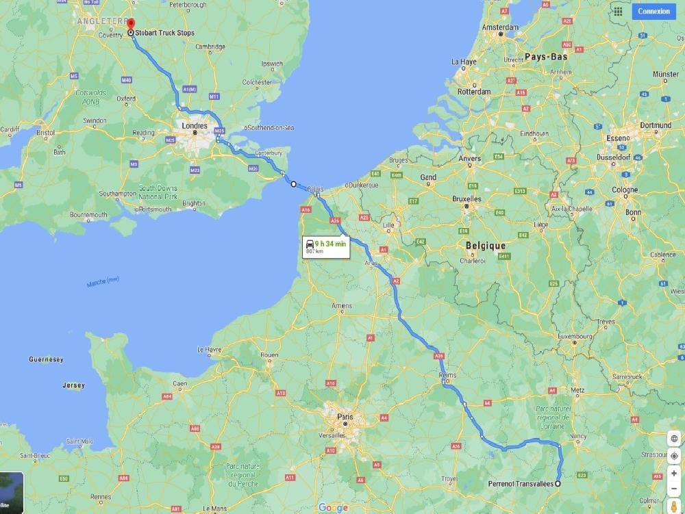Click the Reims label on the route
The height and width of the screenshot is (514, 685).
click(447, 375)
